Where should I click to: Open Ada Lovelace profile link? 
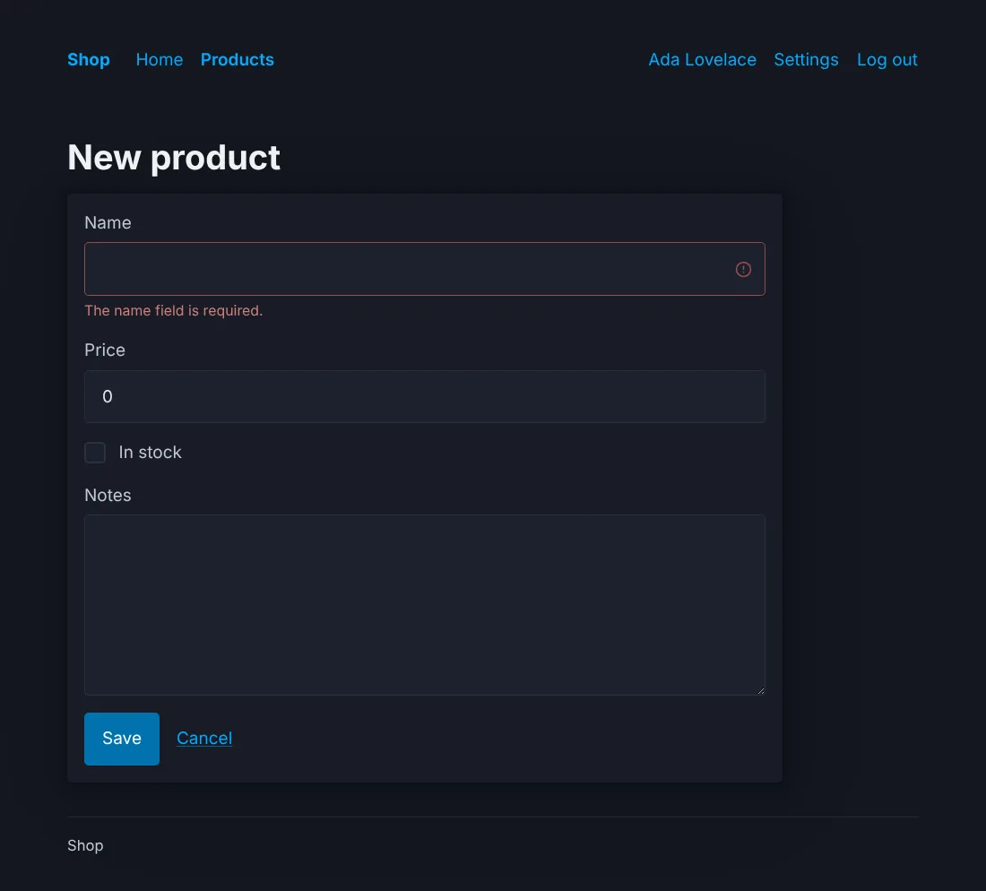click(703, 60)
